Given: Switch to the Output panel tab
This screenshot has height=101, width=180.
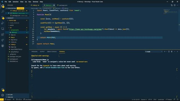Looking at the screenshot, I should click(x=42, y=52).
